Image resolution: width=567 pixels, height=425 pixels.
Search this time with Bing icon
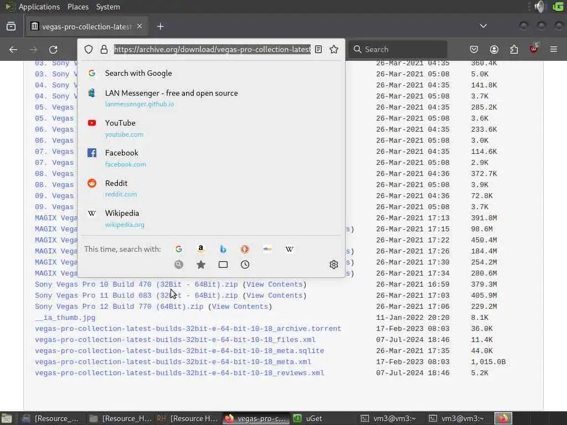point(223,249)
